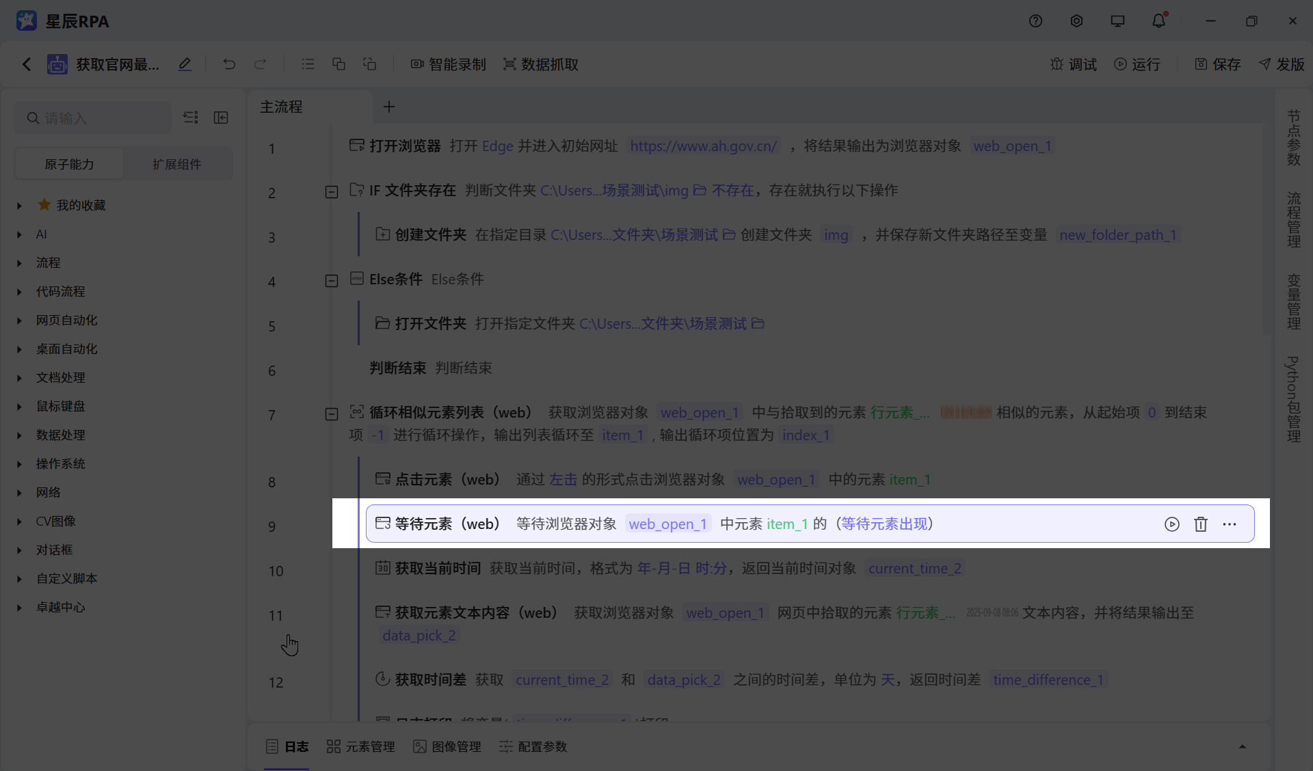Screen dimensions: 1313x771
Task: Collapse the IF 文件夹存在 block
Action: pos(332,192)
